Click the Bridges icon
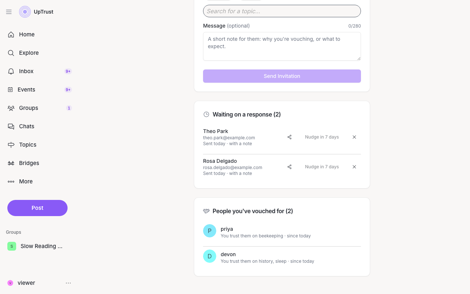The width and height of the screenshot is (470, 294). point(11,163)
